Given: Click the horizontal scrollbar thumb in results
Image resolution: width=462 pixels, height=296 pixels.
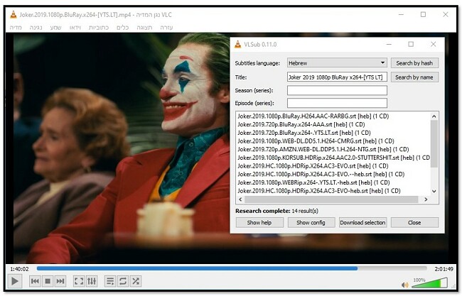Looking at the screenshot, I should coord(331,199).
